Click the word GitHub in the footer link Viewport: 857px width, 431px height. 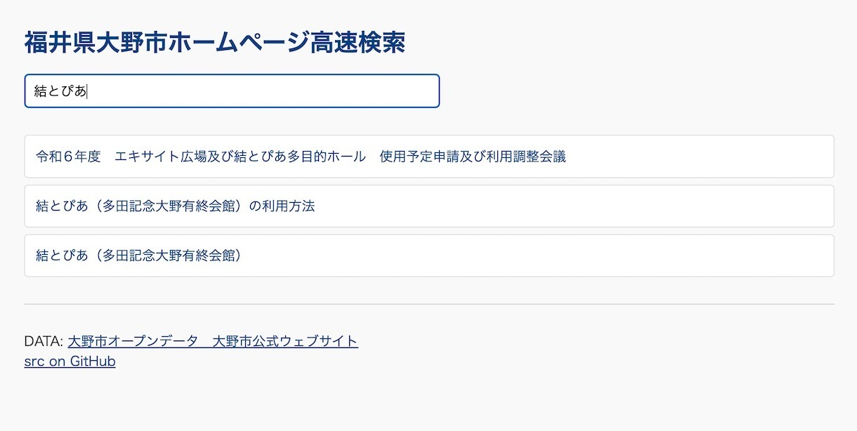[93, 362]
